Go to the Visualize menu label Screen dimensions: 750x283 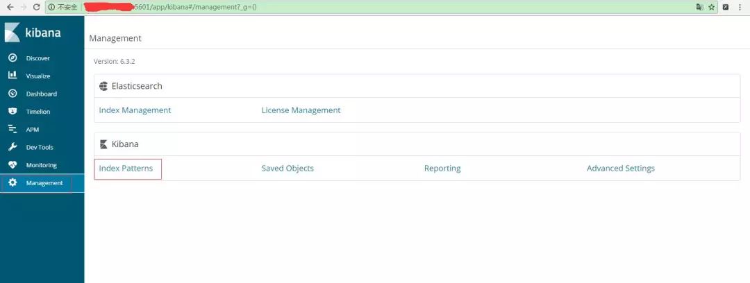pos(37,76)
